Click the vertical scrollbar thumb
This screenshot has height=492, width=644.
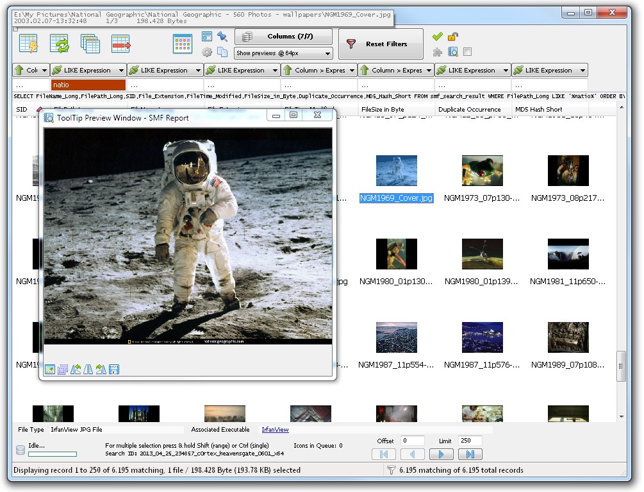(622, 366)
